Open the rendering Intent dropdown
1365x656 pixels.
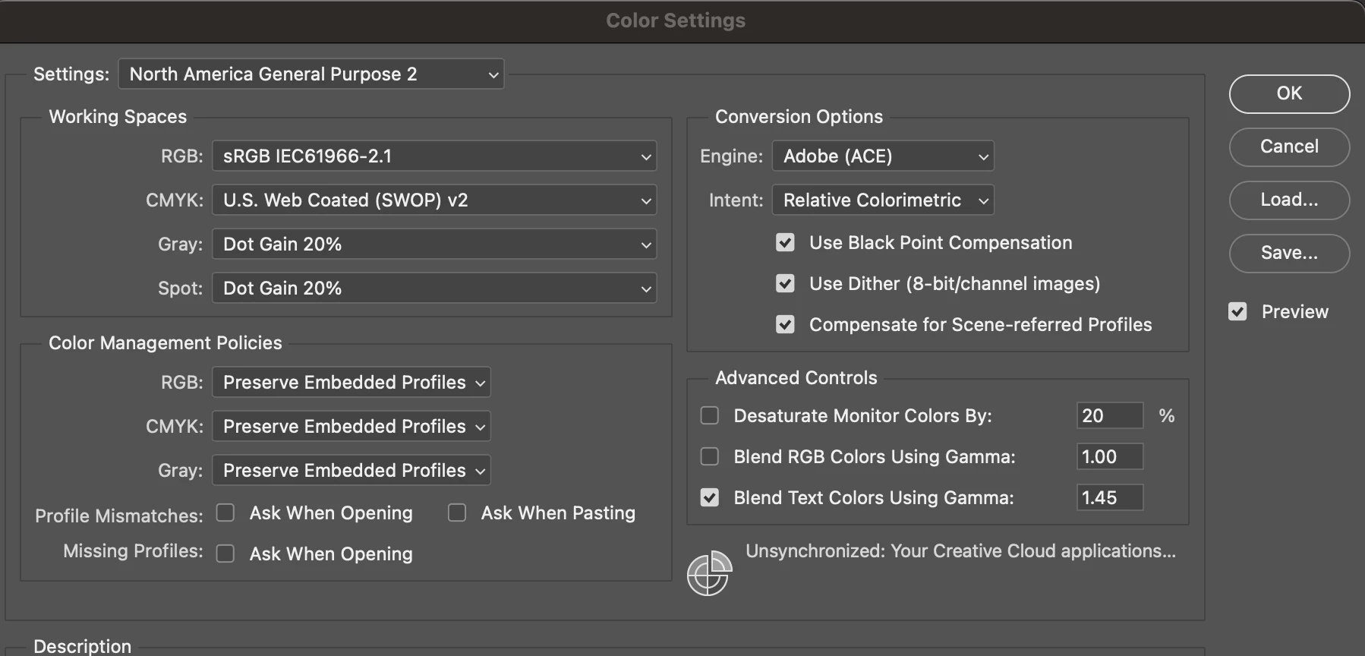[883, 200]
